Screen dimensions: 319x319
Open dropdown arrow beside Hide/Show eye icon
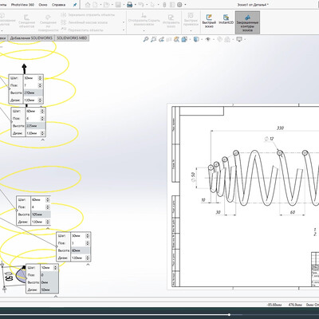pyautogui.click(x=214, y=40)
